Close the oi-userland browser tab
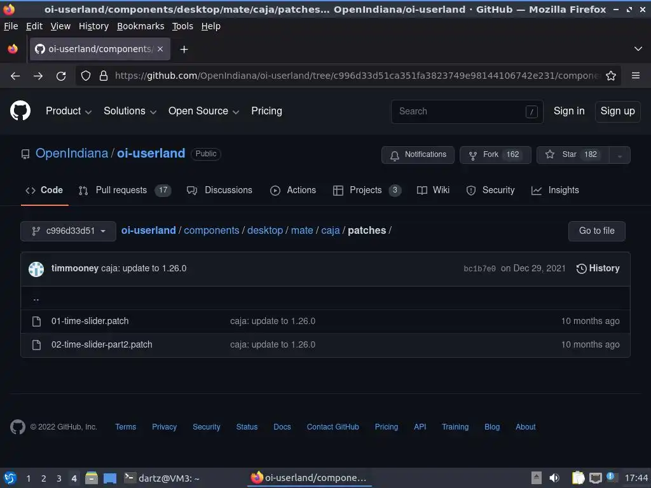 tap(160, 49)
